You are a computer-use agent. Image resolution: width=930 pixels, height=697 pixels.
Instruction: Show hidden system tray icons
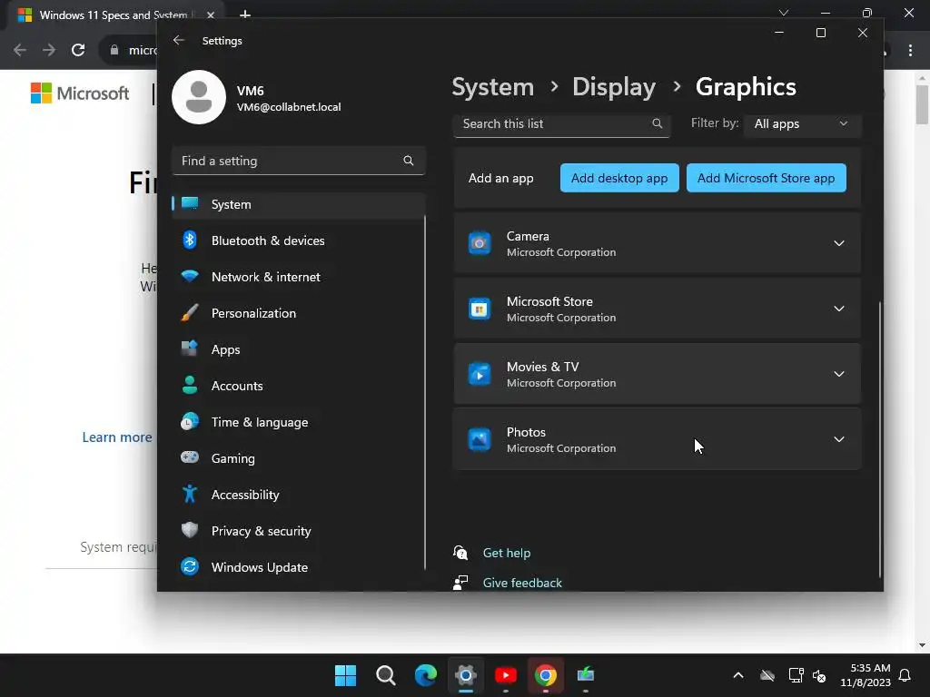click(x=737, y=675)
